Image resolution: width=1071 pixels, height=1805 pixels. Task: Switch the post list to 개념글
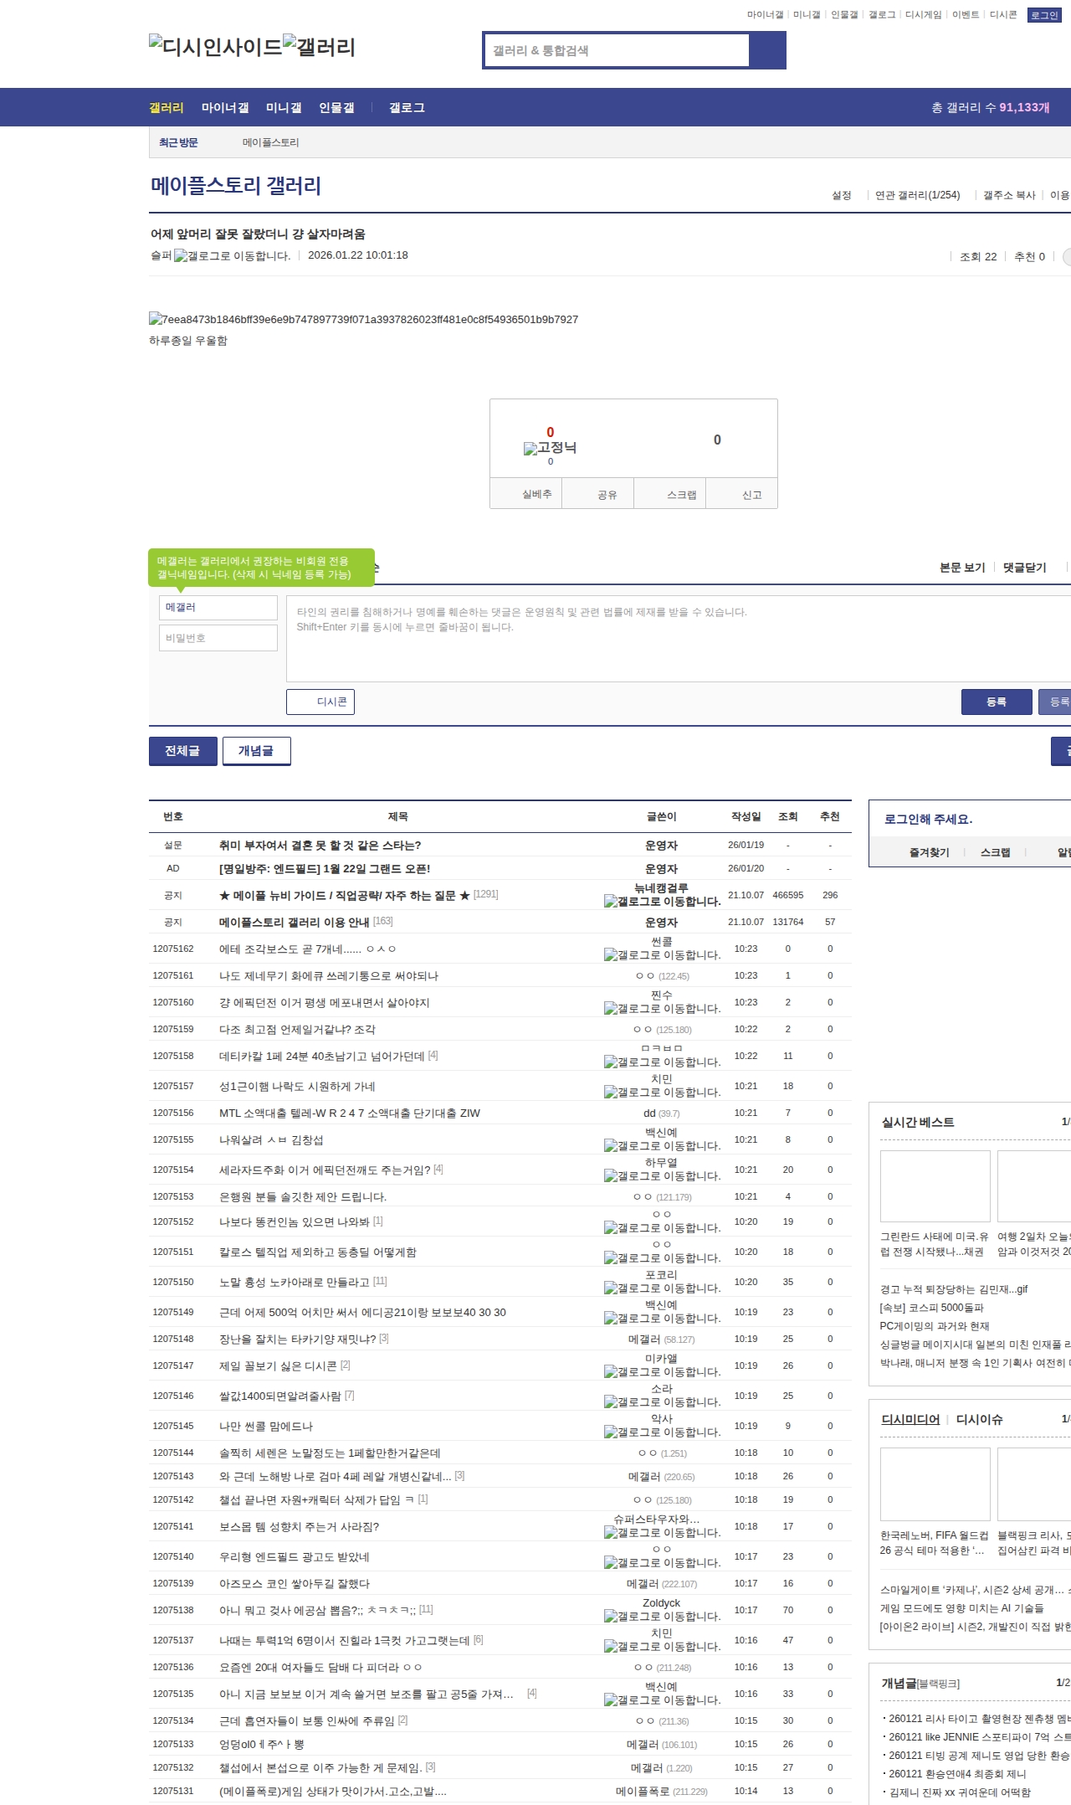pos(256,751)
